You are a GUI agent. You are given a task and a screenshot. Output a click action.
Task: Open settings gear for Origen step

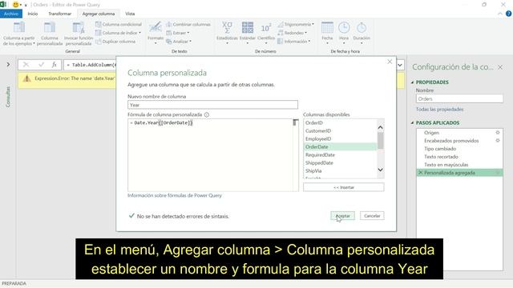[498, 133]
